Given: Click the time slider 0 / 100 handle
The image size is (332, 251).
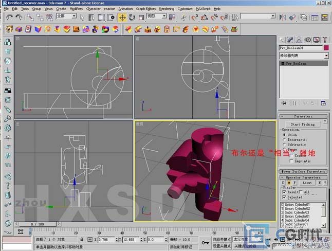Looking at the screenshot, I should [x=38, y=224].
